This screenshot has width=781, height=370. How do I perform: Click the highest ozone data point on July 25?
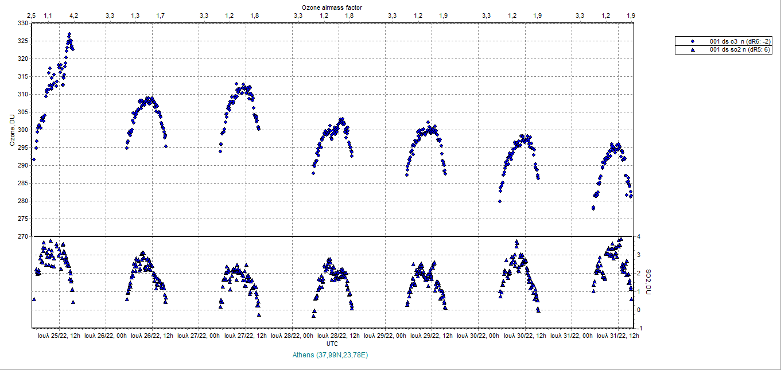click(69, 34)
